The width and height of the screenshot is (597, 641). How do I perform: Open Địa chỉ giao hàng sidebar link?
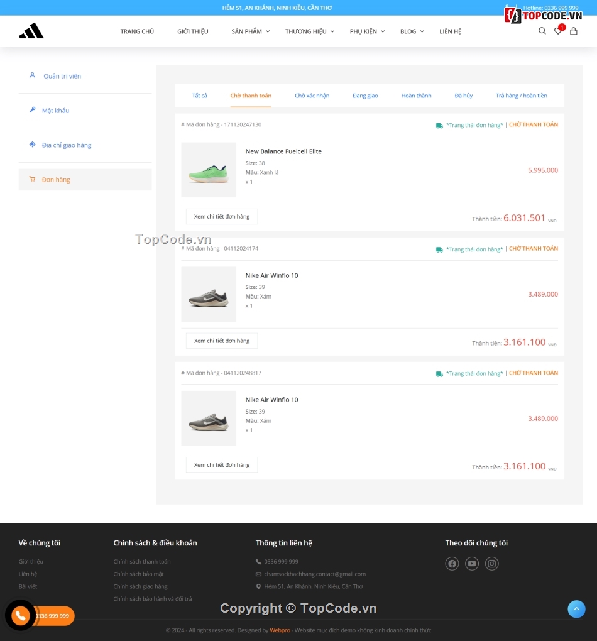67,145
